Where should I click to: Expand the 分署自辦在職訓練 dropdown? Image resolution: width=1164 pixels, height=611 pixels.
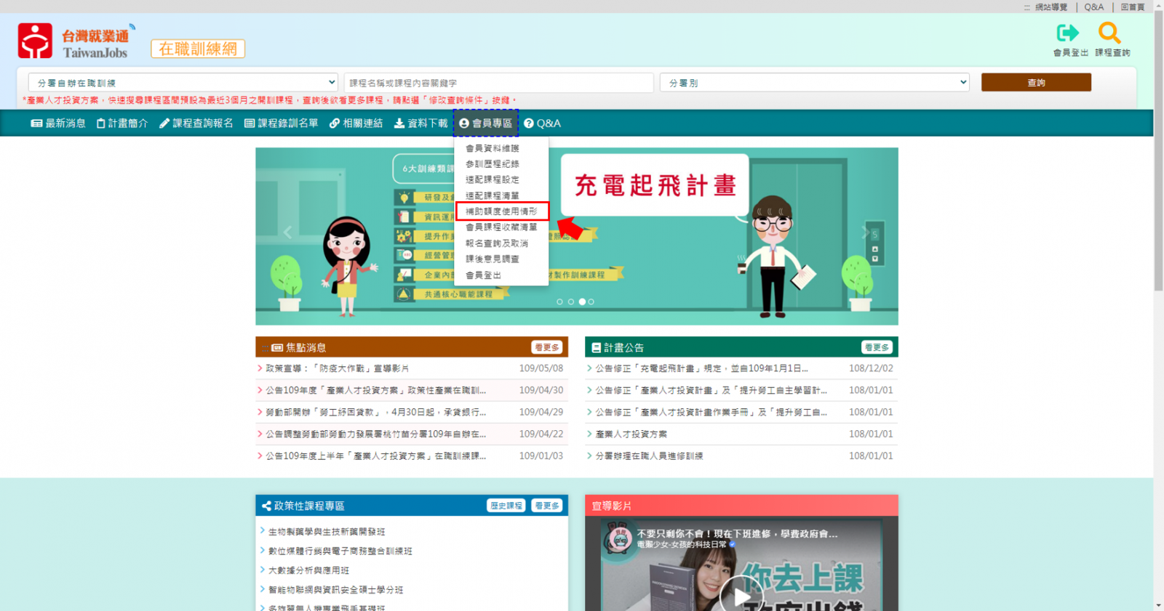[183, 83]
